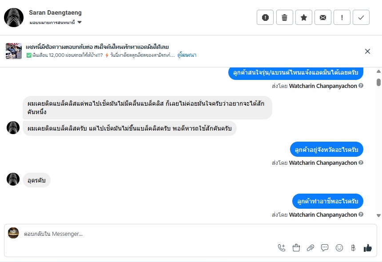Click the phone call request icon
Screen dimensions: 382x262
[x=282, y=248]
